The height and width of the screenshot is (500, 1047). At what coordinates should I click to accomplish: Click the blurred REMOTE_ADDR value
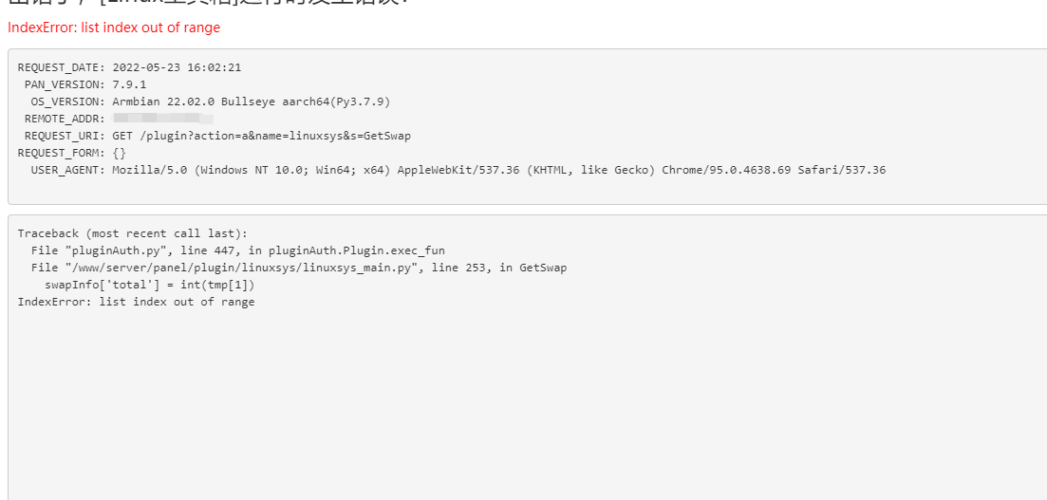point(161,119)
